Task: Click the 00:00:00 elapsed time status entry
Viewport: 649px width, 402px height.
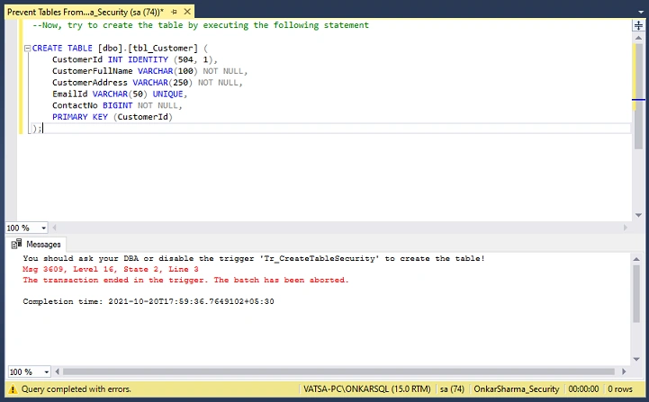Action: pos(583,389)
